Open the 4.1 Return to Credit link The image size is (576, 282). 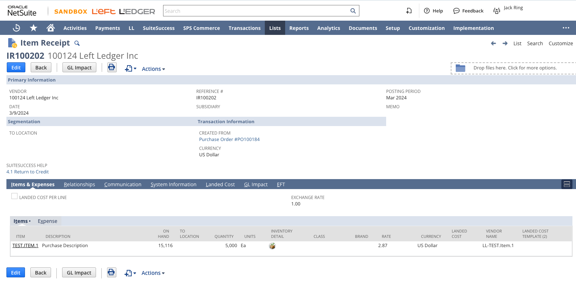(x=27, y=172)
